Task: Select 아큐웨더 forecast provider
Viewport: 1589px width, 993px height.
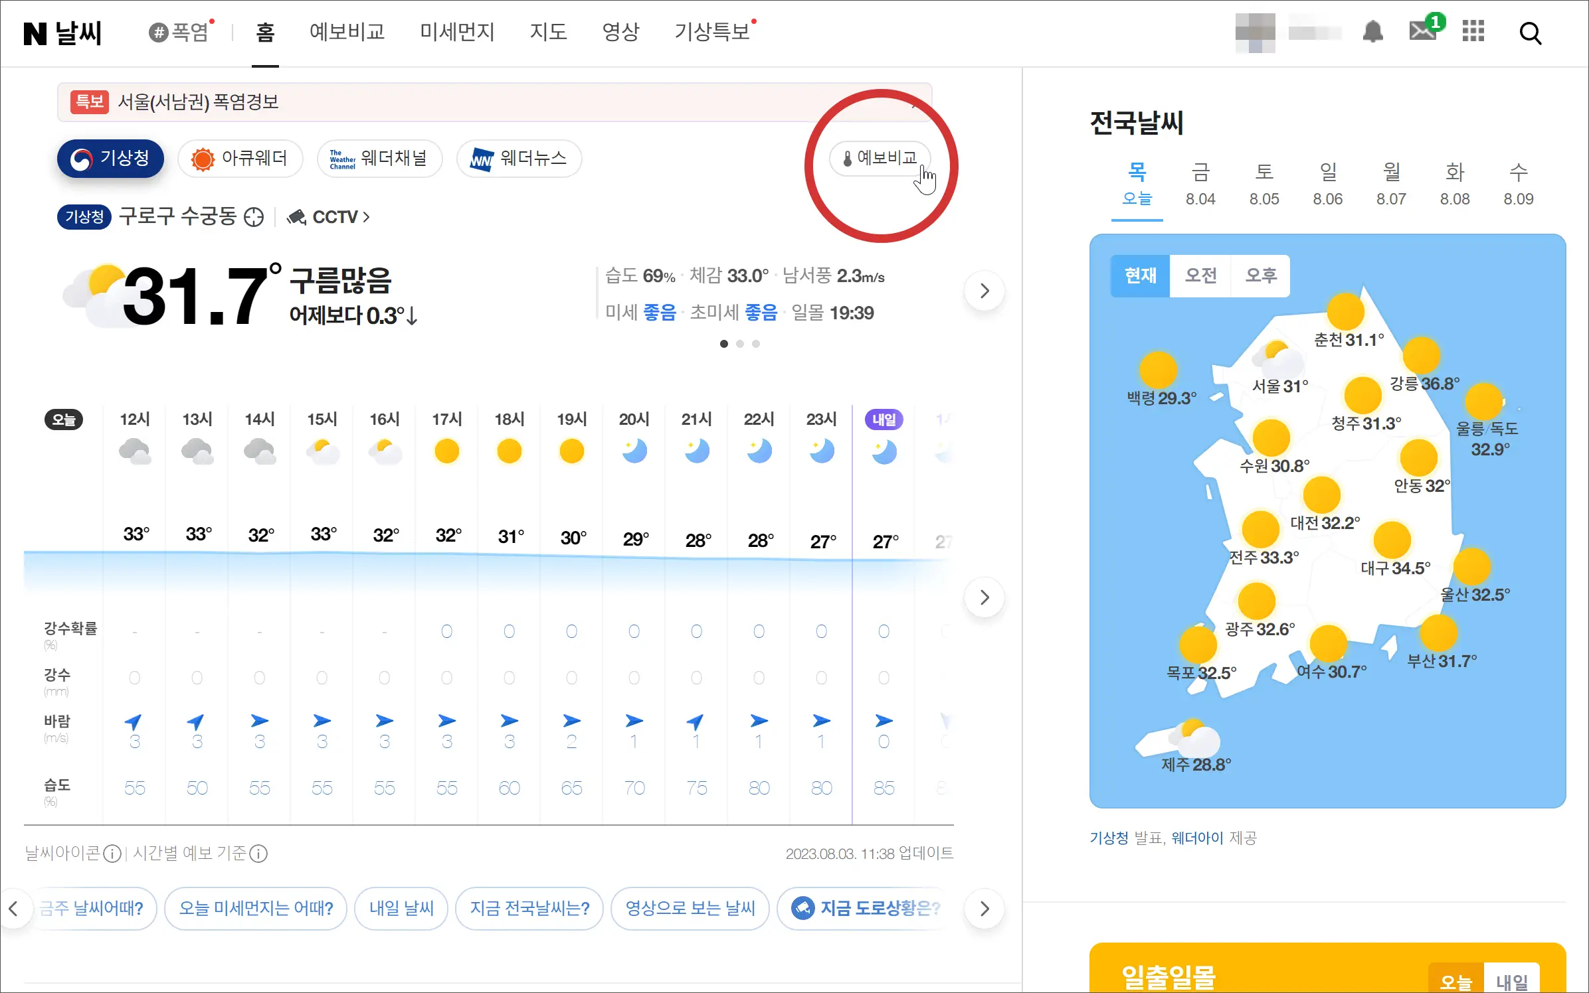Action: (240, 159)
